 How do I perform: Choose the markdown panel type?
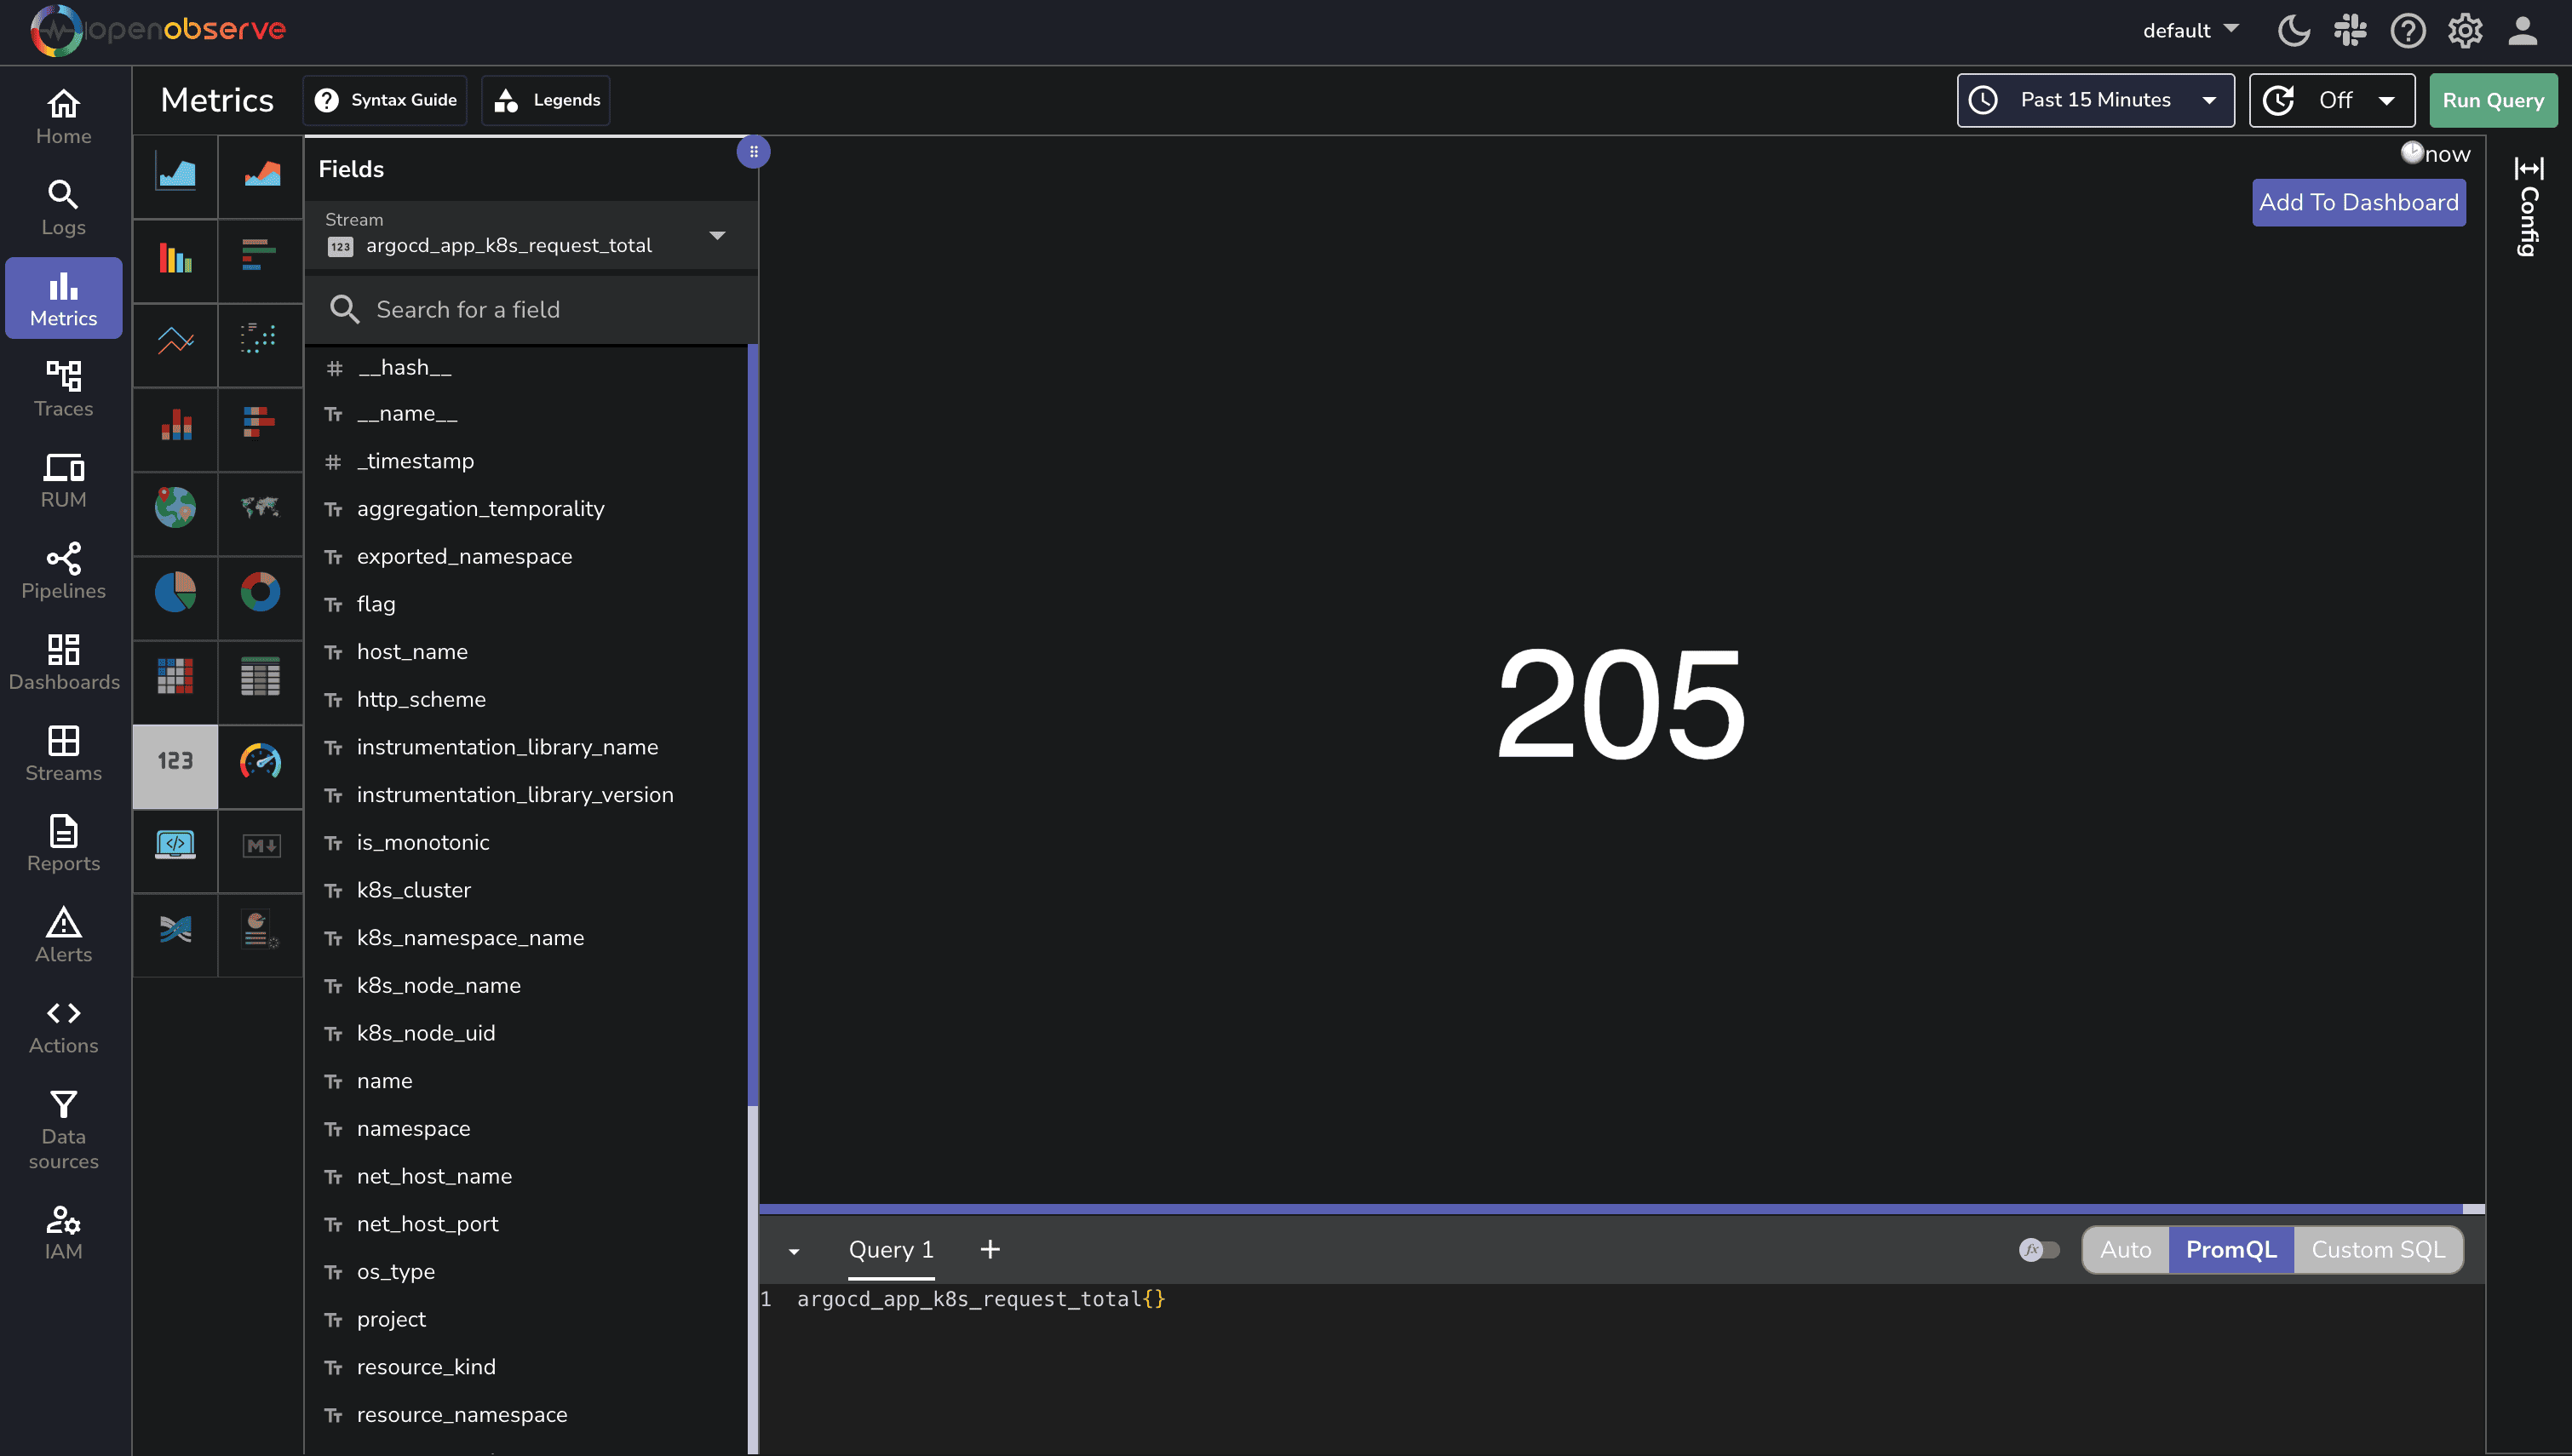pyautogui.click(x=260, y=850)
